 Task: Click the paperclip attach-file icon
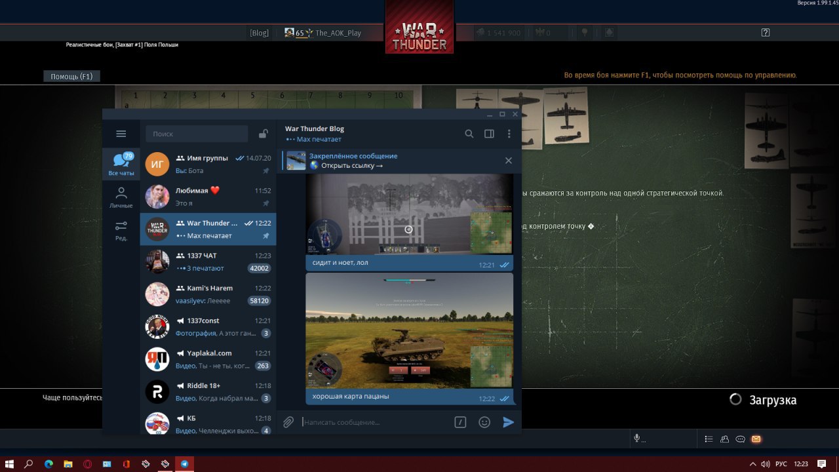288,422
